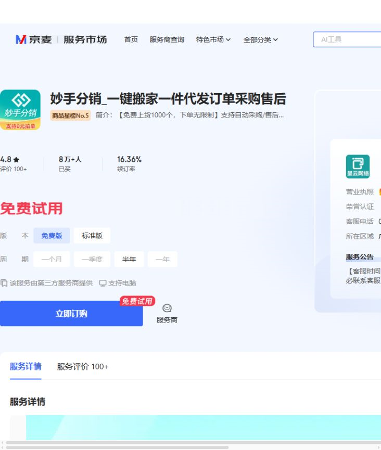Expand the 特色市场 dropdown menu

tap(213, 40)
